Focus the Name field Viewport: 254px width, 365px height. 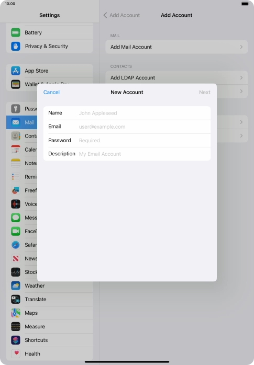click(x=127, y=113)
